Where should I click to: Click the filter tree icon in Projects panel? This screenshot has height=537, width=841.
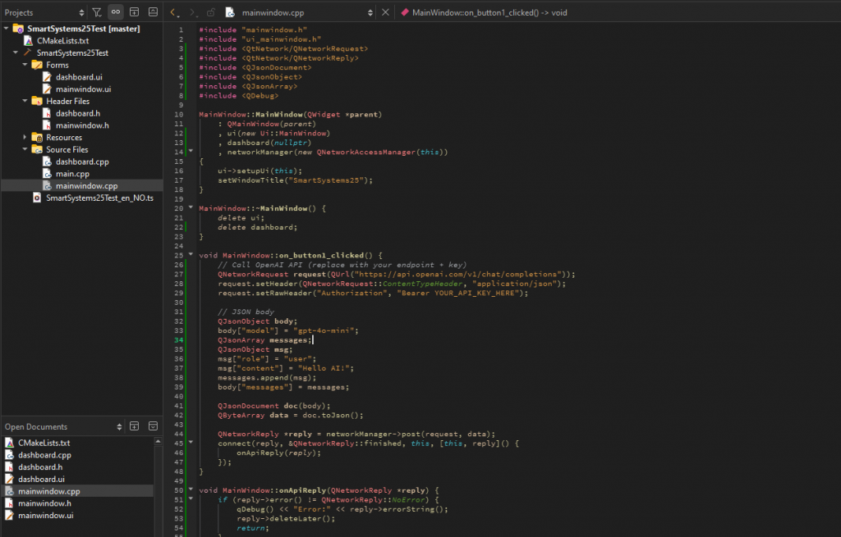pos(97,12)
